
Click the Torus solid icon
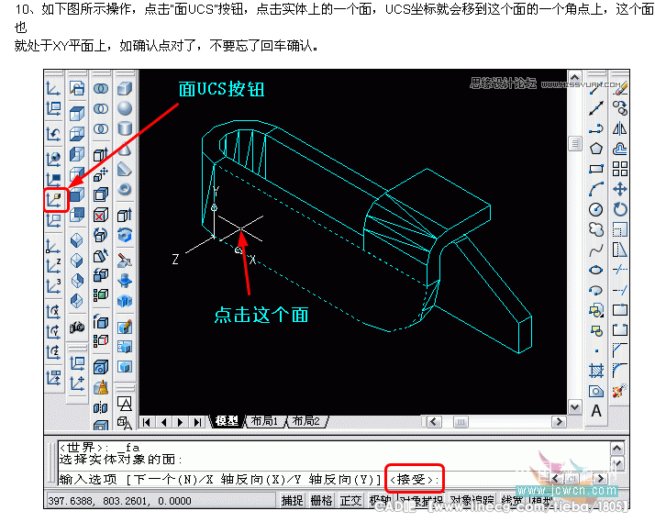(125, 189)
